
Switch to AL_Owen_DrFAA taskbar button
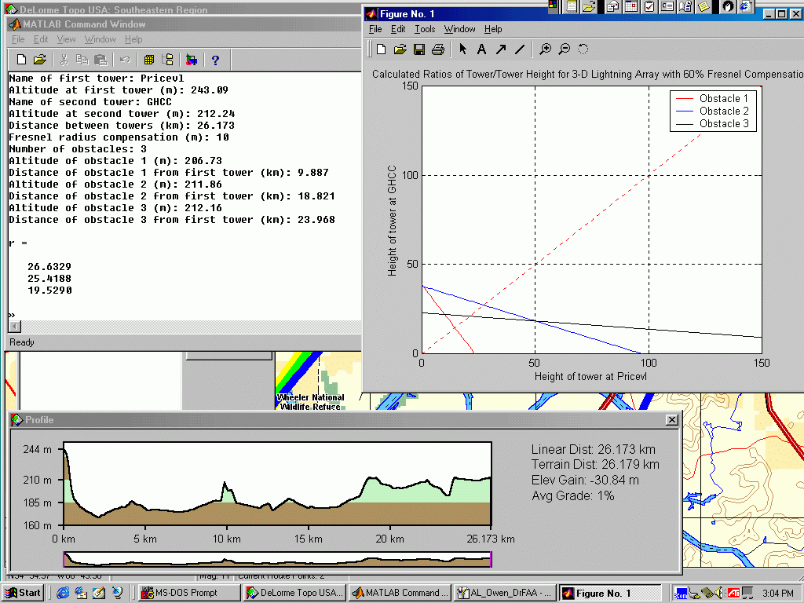(x=505, y=593)
